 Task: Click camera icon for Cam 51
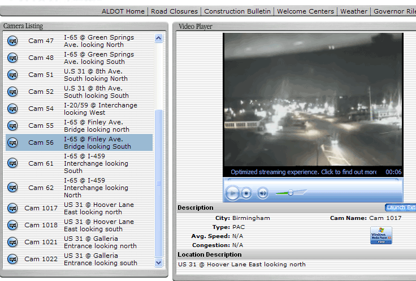click(x=12, y=75)
